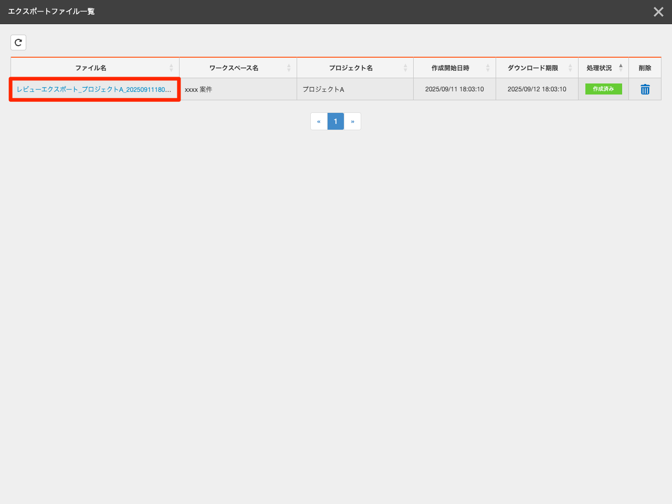672x504 pixels.
Task: Sort by ファイル名 column
Action: [x=91, y=68]
